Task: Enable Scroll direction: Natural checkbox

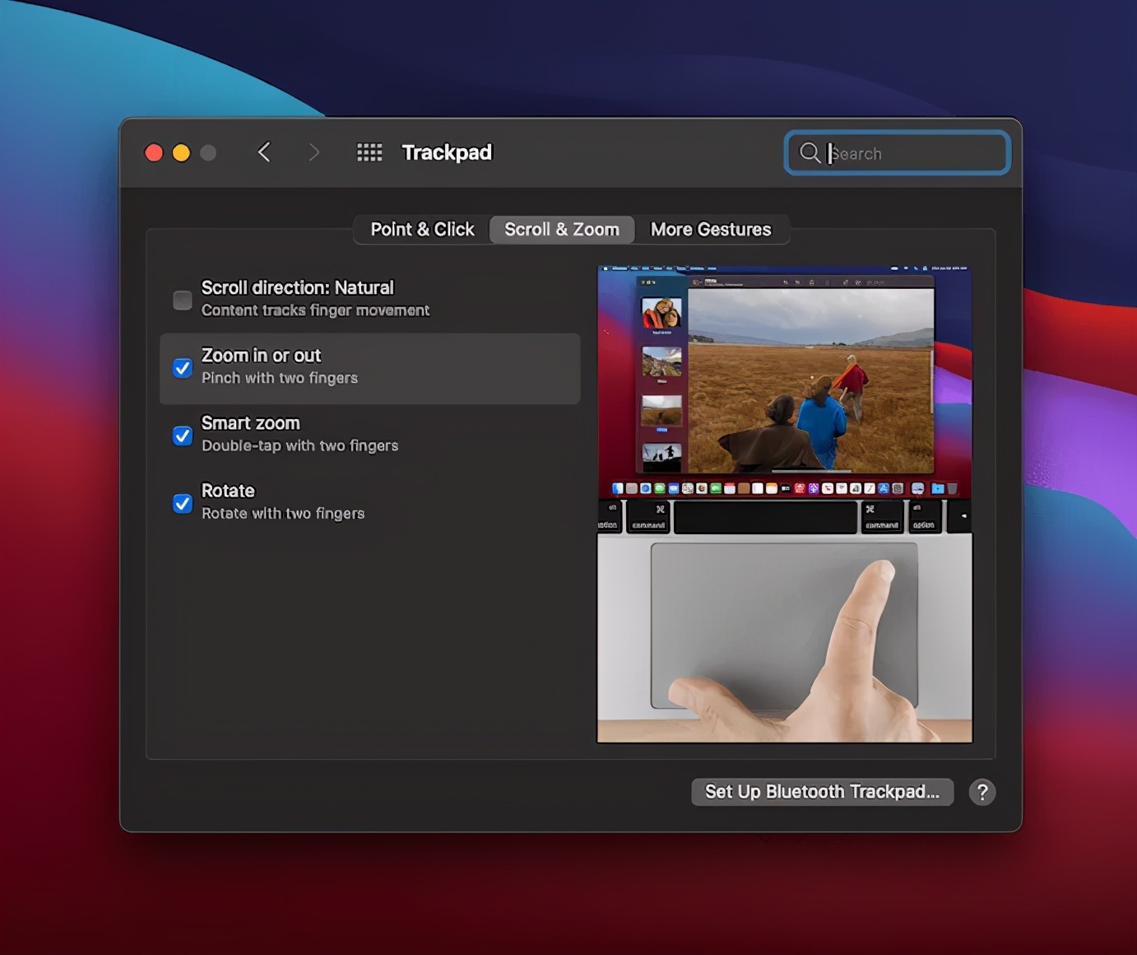Action: tap(183, 300)
